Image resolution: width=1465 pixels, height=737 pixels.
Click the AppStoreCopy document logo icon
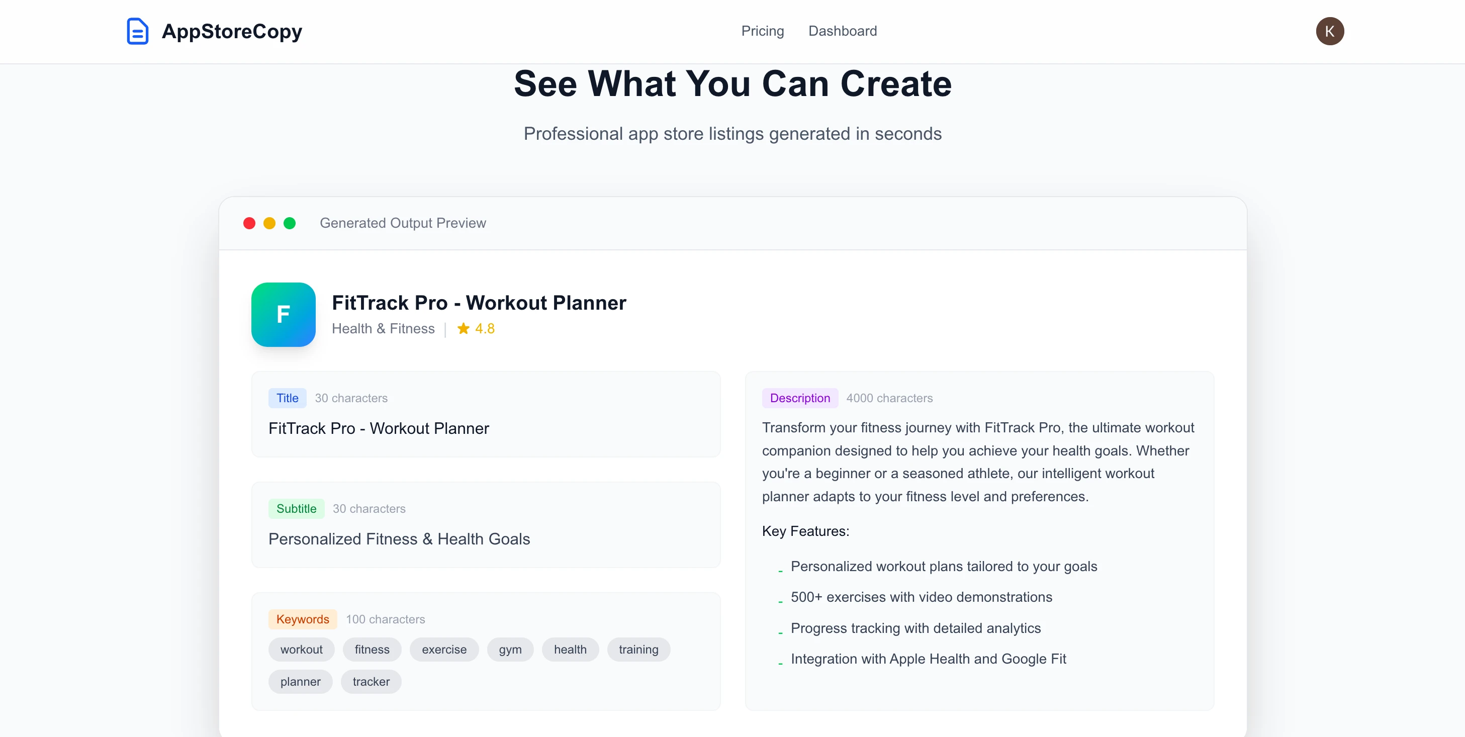pyautogui.click(x=137, y=31)
